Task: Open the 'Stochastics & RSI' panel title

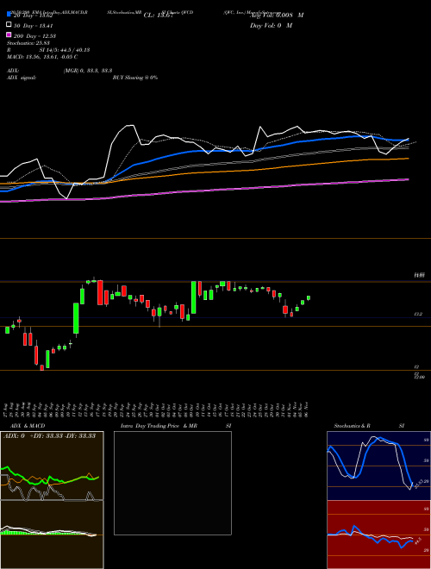Action: pyautogui.click(x=369, y=426)
